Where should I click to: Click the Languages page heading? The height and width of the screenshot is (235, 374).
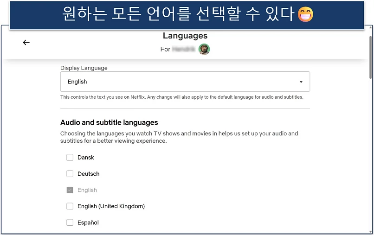click(x=185, y=36)
